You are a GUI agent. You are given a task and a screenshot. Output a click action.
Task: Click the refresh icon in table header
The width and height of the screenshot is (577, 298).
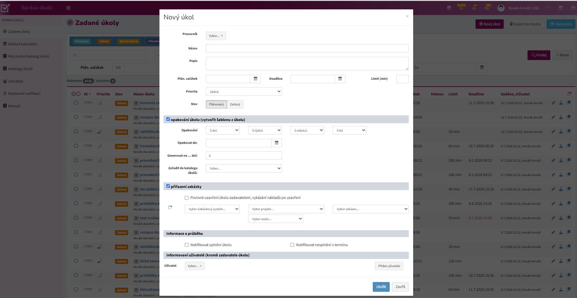[x=569, y=94]
